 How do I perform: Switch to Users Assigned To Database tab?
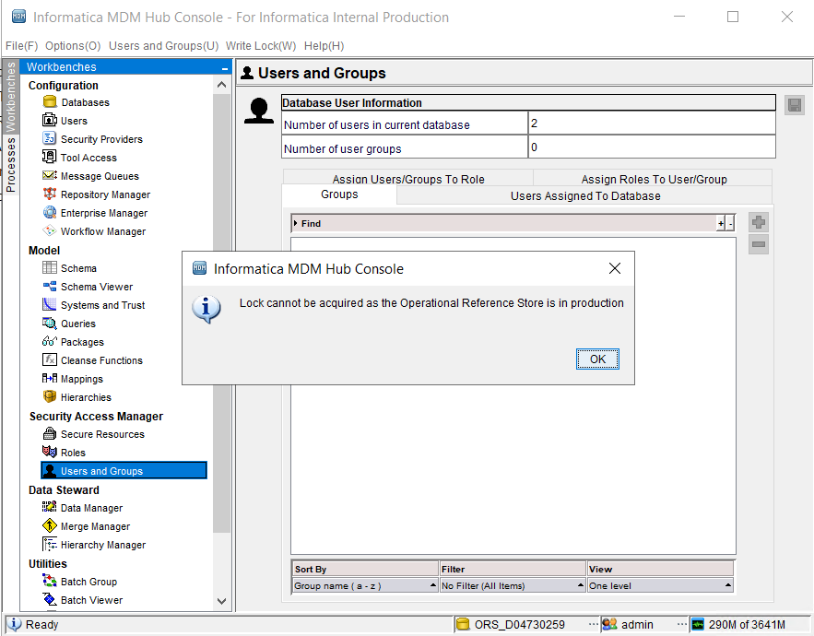point(585,195)
